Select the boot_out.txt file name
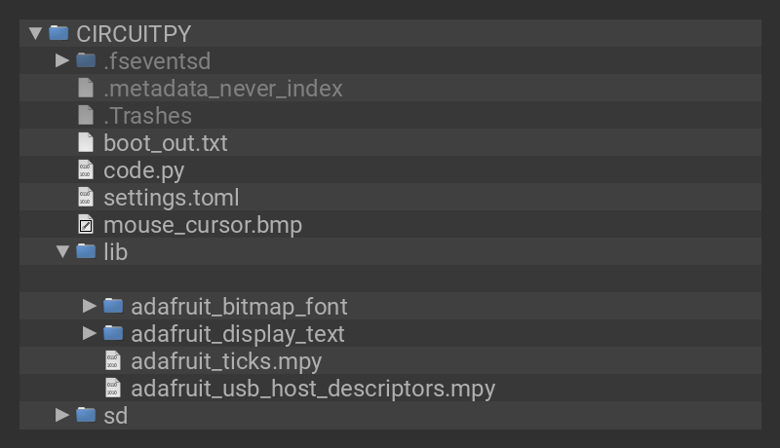 tap(165, 142)
